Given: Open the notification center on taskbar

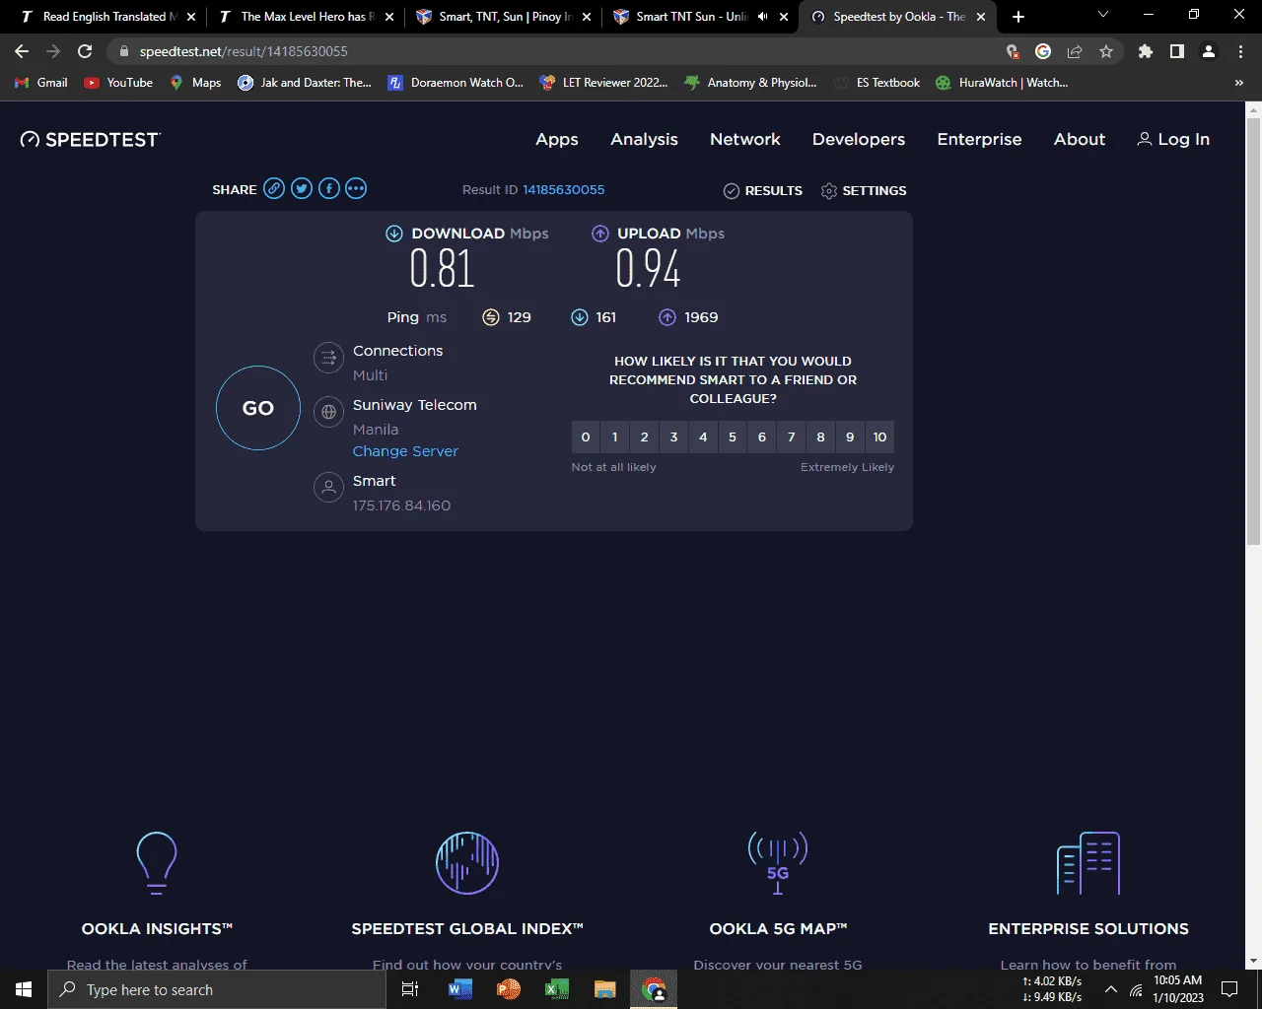Looking at the screenshot, I should tap(1229, 989).
